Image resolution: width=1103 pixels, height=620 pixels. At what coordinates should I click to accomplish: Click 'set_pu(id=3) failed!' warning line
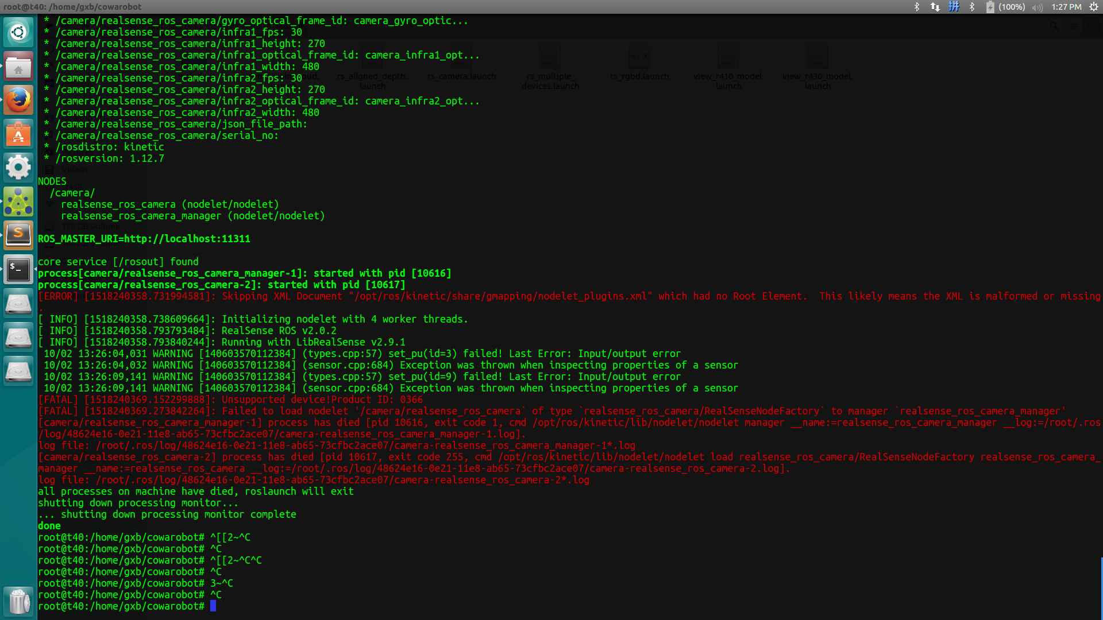coord(362,354)
